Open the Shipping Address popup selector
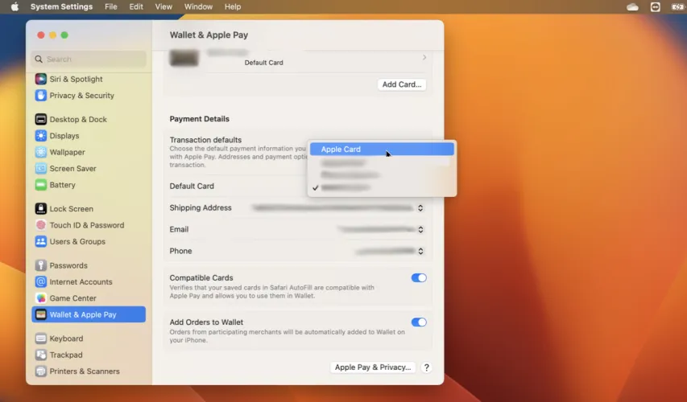The width and height of the screenshot is (687, 402). [x=420, y=208]
